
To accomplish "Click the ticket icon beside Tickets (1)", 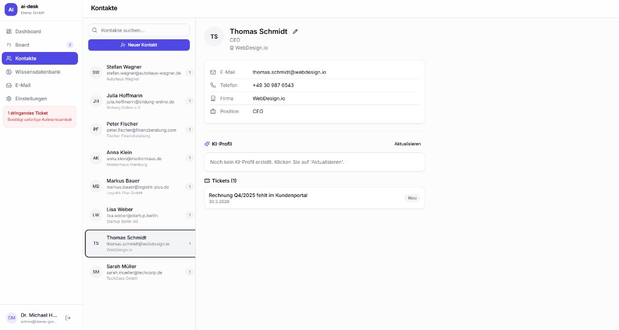I will click(x=207, y=181).
